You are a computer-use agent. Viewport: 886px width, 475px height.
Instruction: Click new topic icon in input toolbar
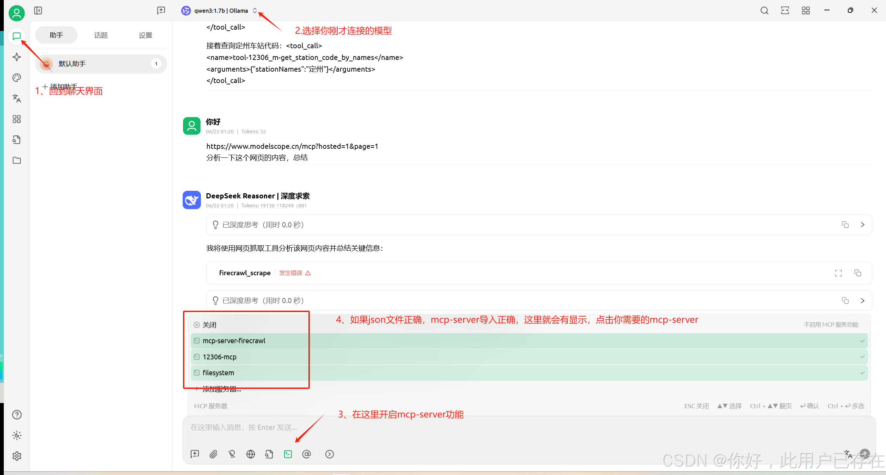click(x=195, y=454)
